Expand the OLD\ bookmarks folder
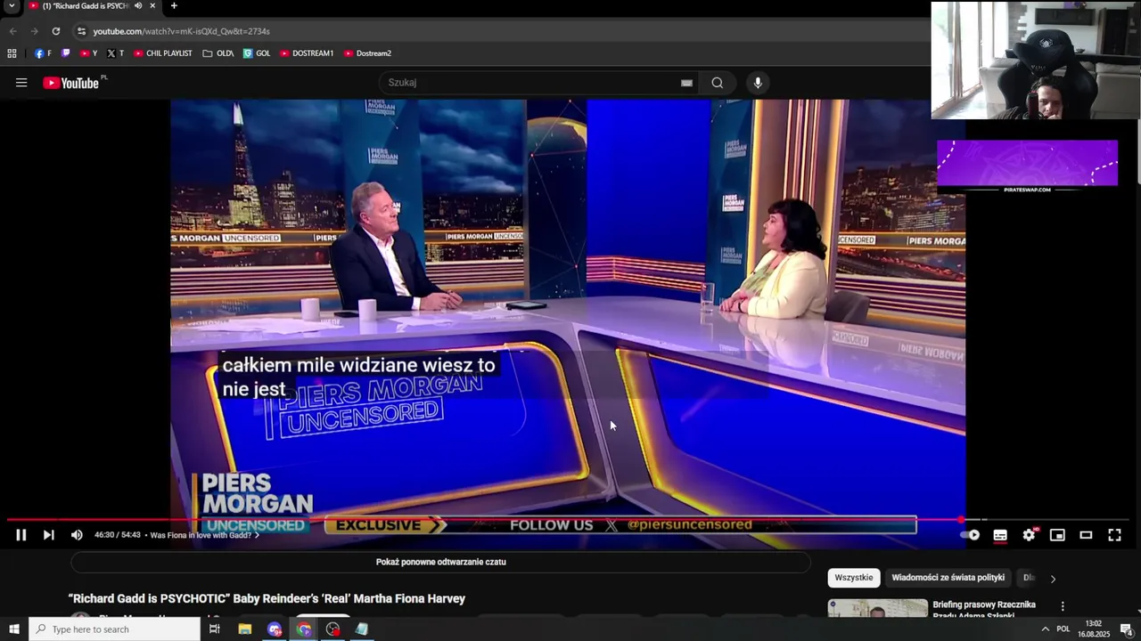 218,53
